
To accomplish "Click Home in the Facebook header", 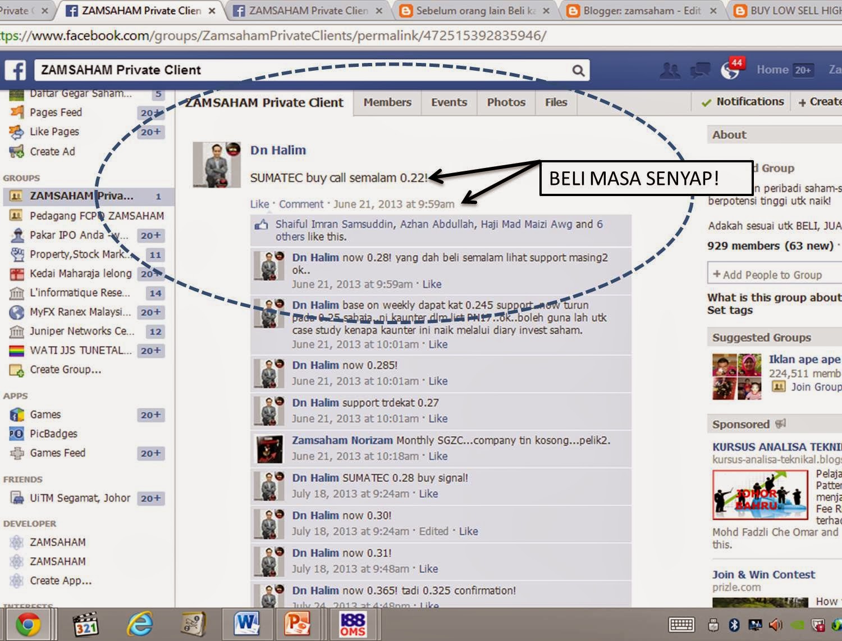I will click(x=772, y=70).
